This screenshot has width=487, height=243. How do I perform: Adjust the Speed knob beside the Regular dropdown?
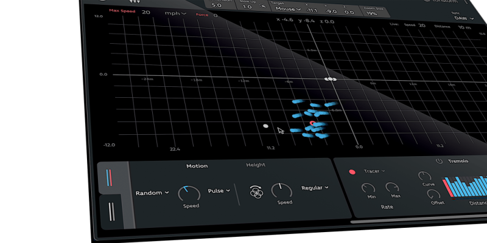(x=282, y=191)
